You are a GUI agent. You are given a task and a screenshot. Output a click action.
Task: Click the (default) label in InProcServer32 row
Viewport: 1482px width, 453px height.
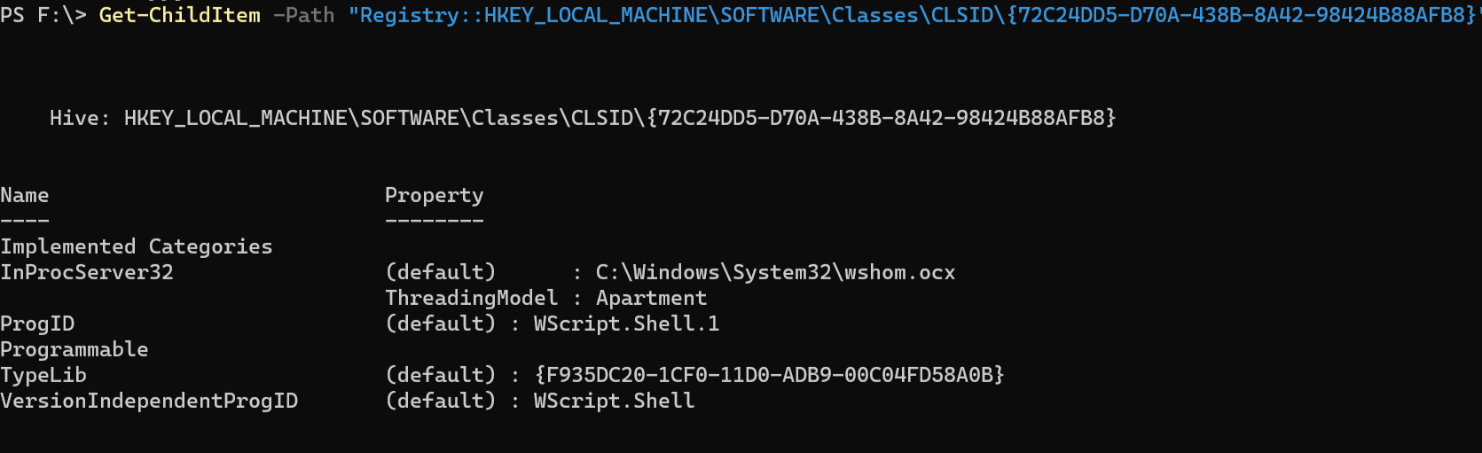point(440,272)
